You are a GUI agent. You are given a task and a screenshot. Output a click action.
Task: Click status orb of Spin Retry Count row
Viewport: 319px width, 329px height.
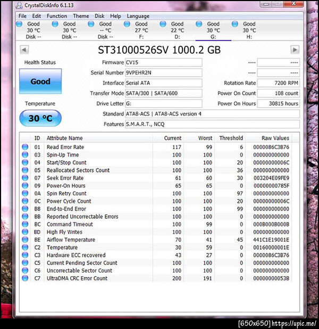(x=25, y=193)
